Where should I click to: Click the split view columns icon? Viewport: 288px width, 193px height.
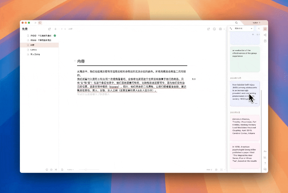coord(220,29)
